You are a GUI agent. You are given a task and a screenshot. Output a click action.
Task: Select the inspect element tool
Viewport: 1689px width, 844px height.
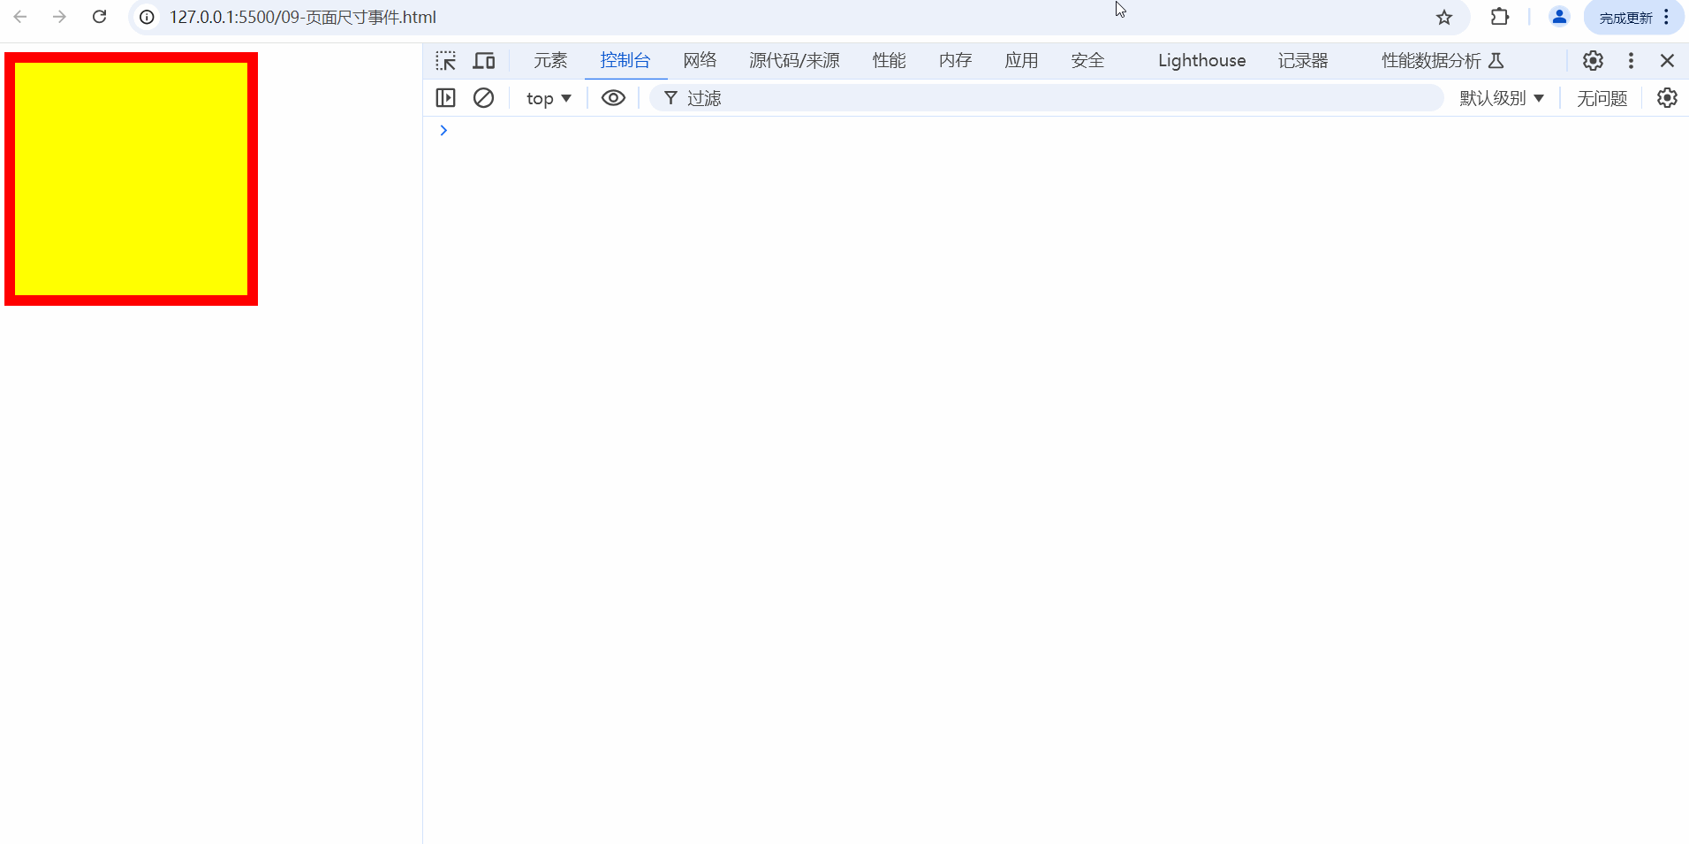click(x=446, y=60)
